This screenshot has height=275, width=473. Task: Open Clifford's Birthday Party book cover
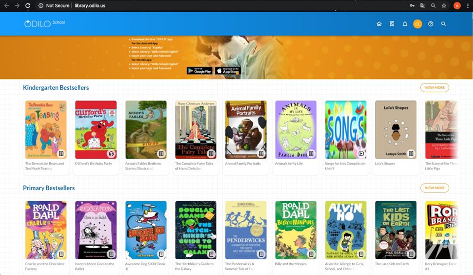point(96,130)
